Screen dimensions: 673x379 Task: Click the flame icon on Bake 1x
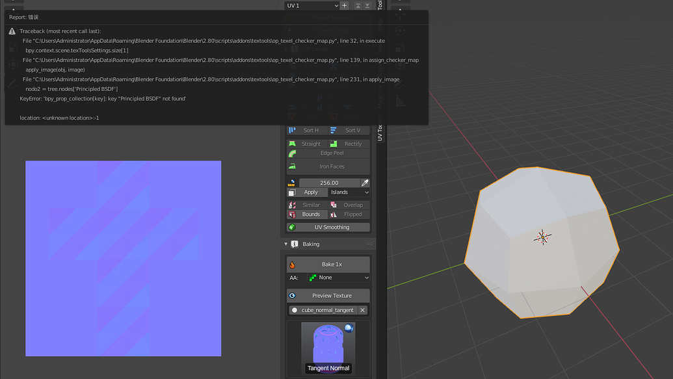pyautogui.click(x=291, y=264)
